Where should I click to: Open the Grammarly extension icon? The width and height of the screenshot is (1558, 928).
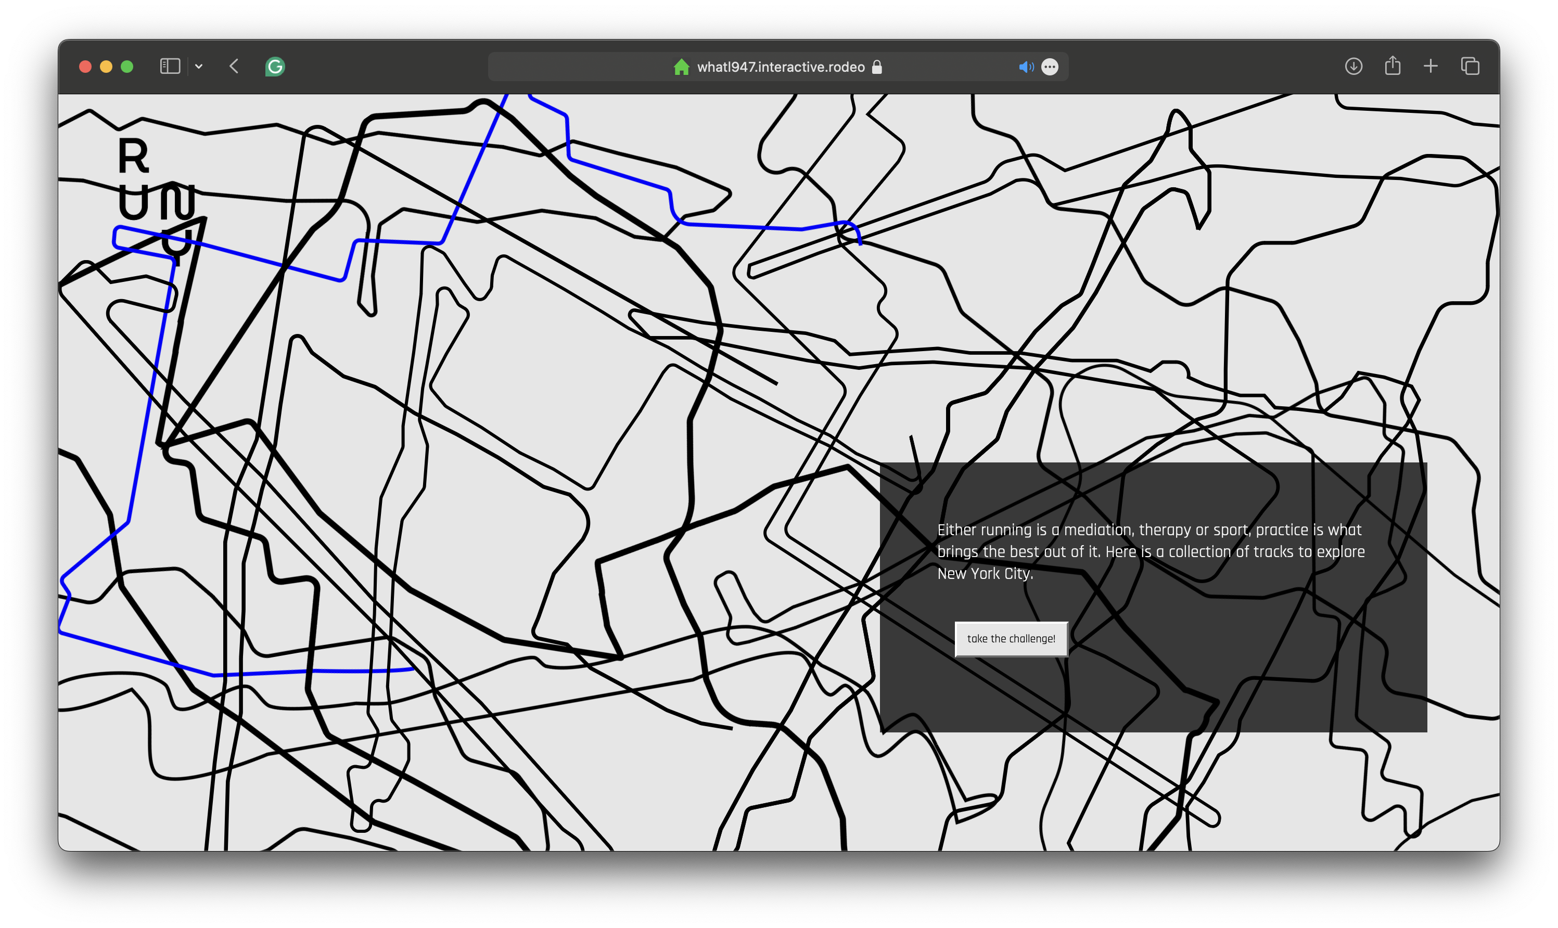[275, 66]
